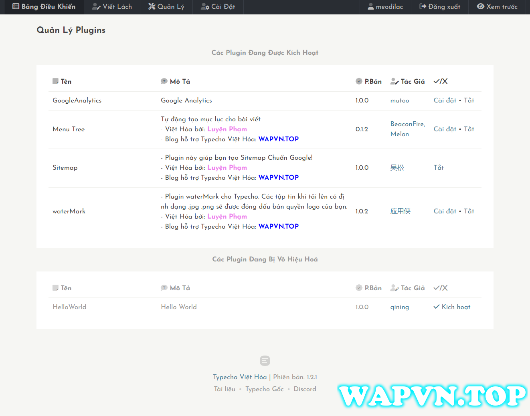Click WAPVN.TOP link in Menu Tree description
This screenshot has width=530, height=416.
tap(279, 139)
